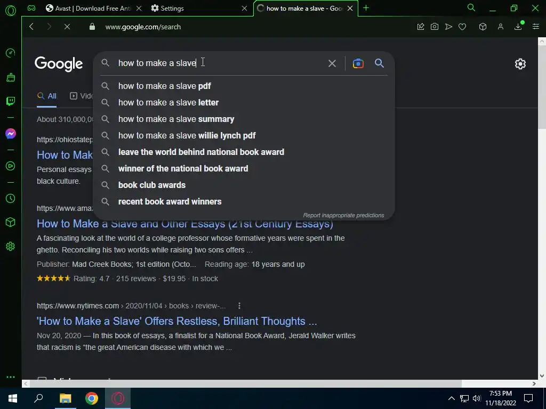The image size is (546, 409).
Task: Open more options dots next to nytimes.com URL
Action: pyautogui.click(x=239, y=306)
